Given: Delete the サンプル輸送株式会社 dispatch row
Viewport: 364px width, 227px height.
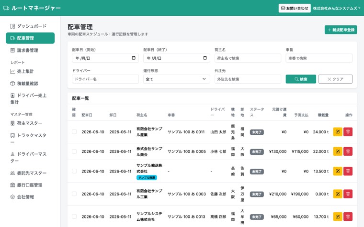Looking at the screenshot, I should coord(348,171).
